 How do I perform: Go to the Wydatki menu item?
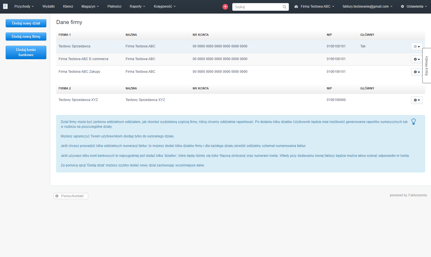[x=48, y=6]
